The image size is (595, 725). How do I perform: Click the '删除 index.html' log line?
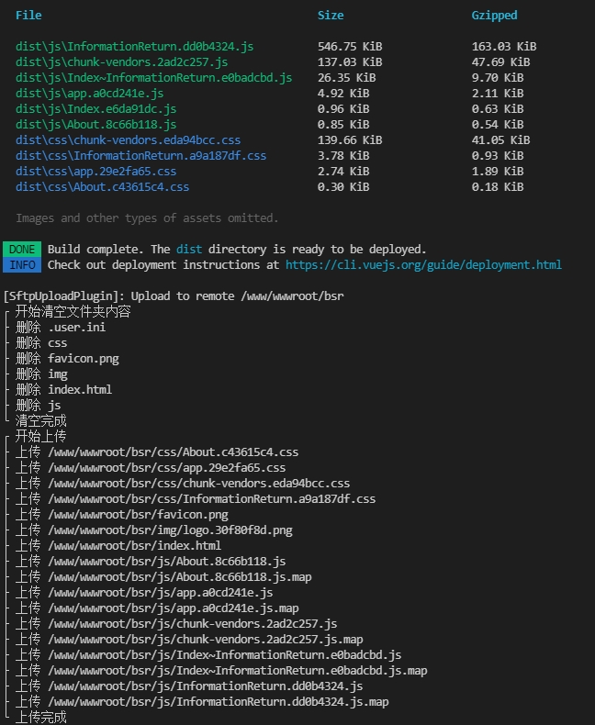coord(63,389)
